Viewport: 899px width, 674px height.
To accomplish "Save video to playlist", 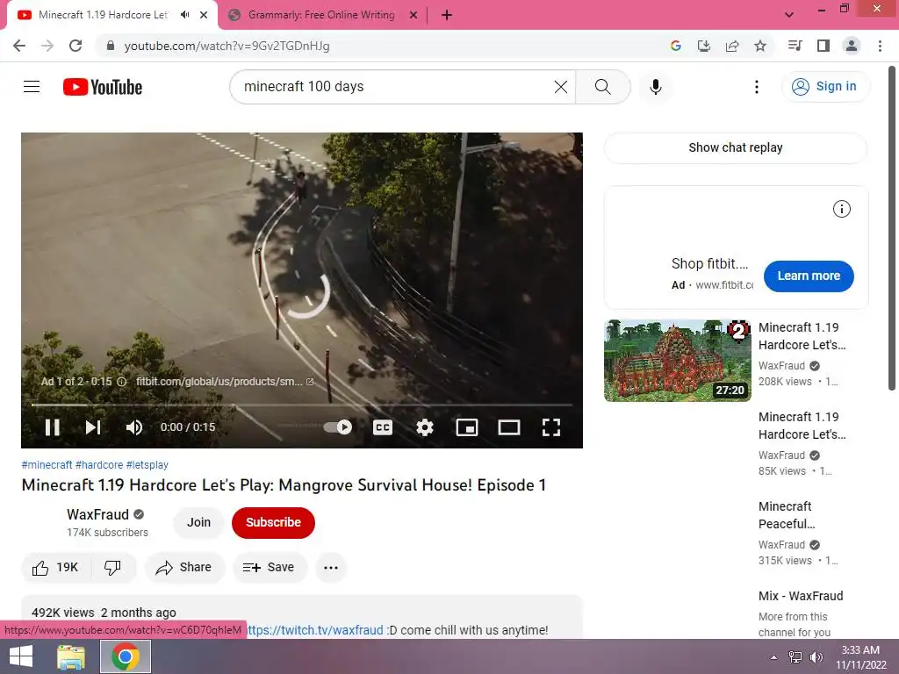I will [269, 568].
